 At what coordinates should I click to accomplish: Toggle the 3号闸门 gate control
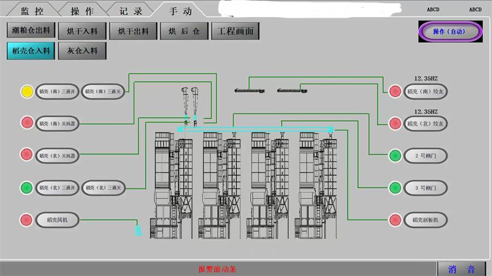(426, 188)
